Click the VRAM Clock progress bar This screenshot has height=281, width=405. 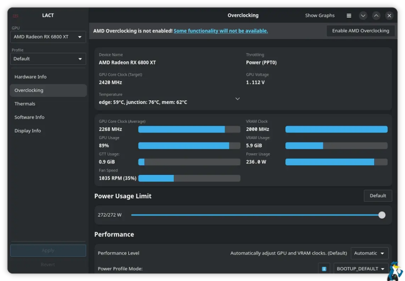(x=336, y=129)
